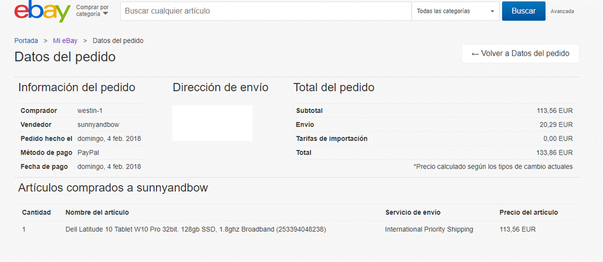Click the Tarifas de importación label
Screen dimensions: 603x262
(332, 139)
